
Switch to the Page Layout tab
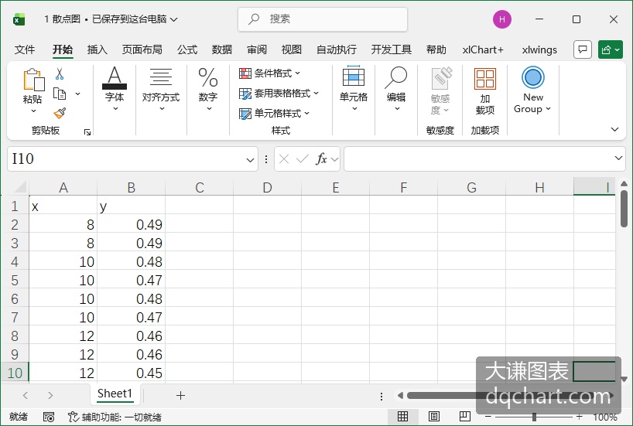[142, 49]
